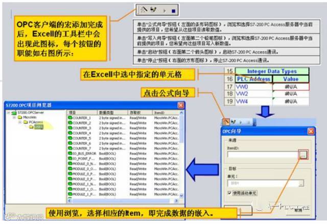Select the #N/A value cell in row 19

pos(291,102)
